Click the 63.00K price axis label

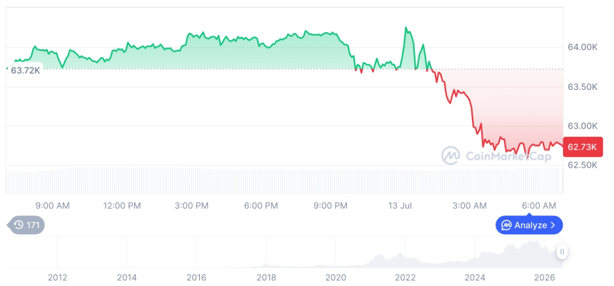pyautogui.click(x=583, y=126)
